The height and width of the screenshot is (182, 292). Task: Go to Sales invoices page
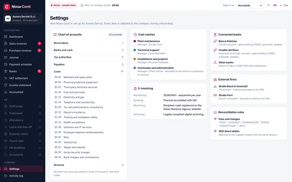23,43
